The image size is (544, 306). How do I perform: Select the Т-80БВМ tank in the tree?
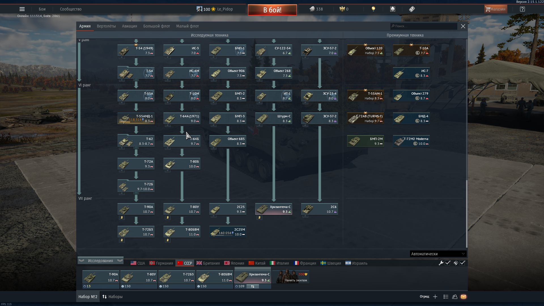182,232
